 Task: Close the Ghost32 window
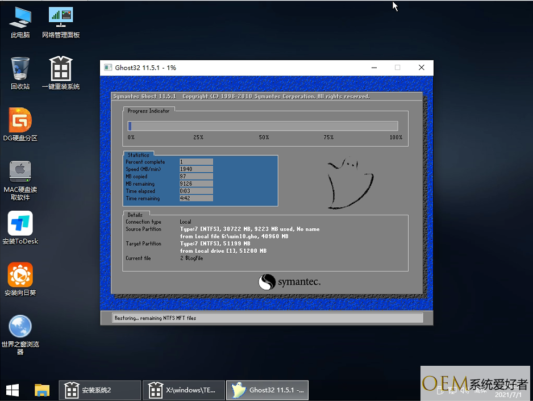tap(421, 68)
